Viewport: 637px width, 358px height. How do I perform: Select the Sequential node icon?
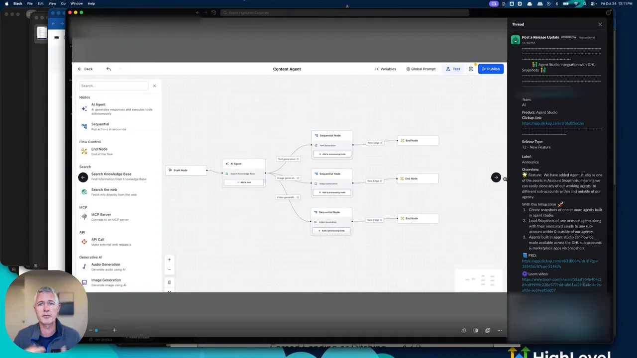click(84, 126)
